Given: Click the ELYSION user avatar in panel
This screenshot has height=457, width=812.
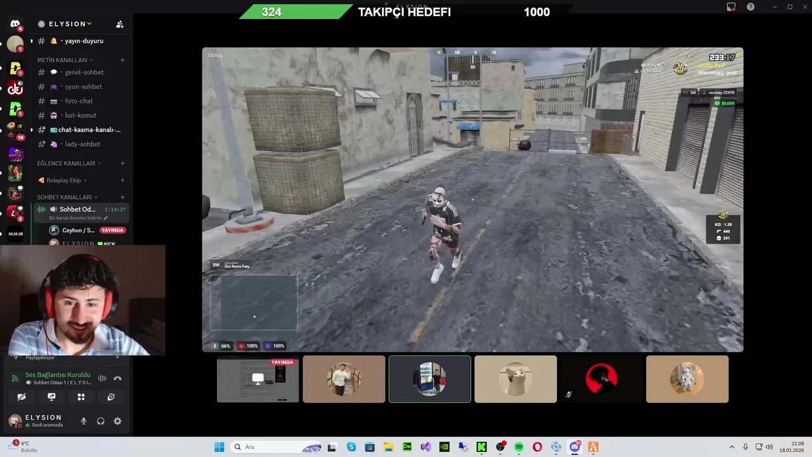Looking at the screenshot, I should click(x=15, y=420).
